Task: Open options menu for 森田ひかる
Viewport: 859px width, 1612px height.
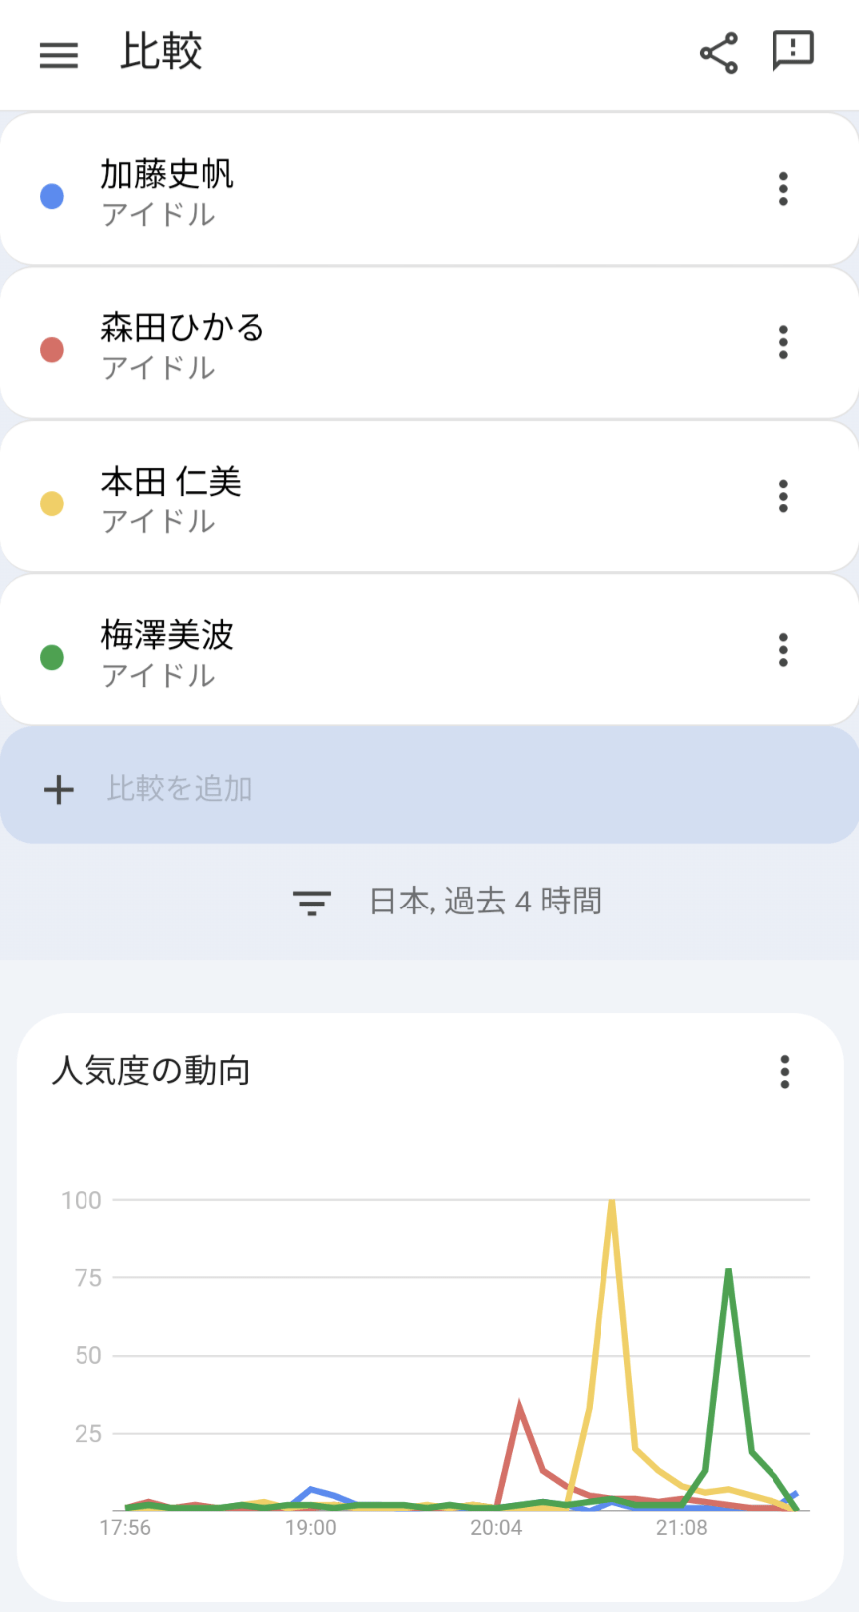Action: coord(783,342)
